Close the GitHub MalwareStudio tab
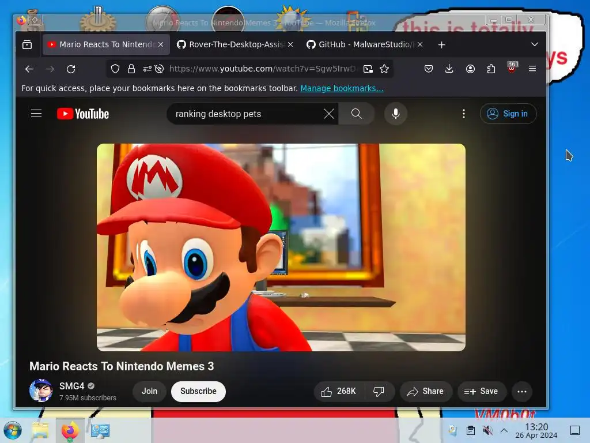 pyautogui.click(x=420, y=44)
